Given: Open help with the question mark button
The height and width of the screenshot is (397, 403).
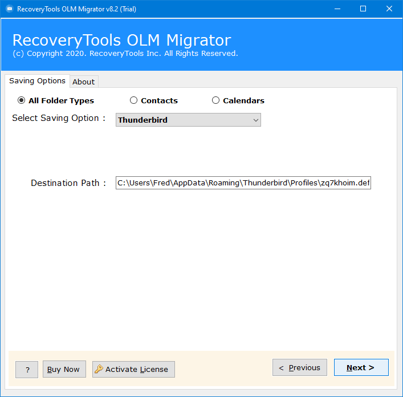Looking at the screenshot, I should tap(27, 370).
